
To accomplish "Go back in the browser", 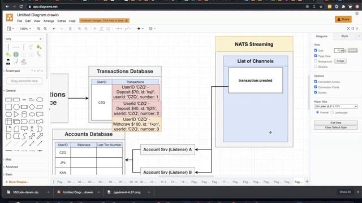I will pyautogui.click(x=7, y=7).
